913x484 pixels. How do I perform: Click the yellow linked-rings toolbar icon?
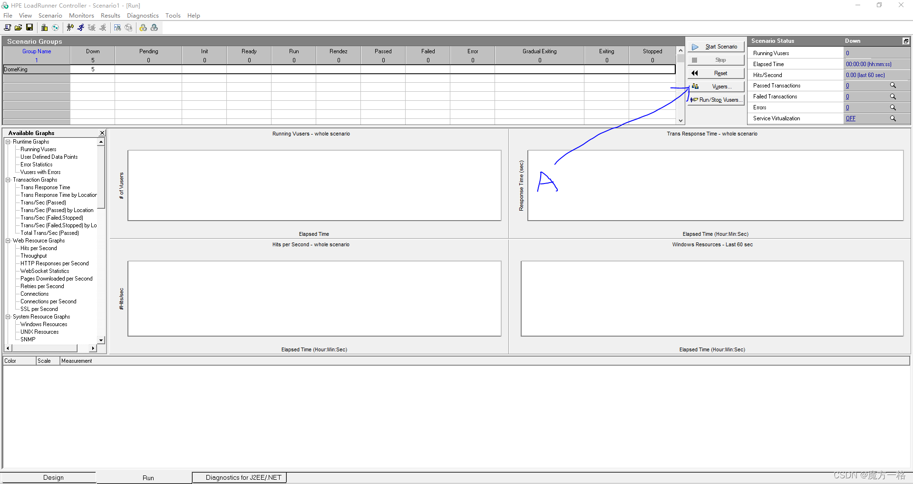[x=143, y=28]
